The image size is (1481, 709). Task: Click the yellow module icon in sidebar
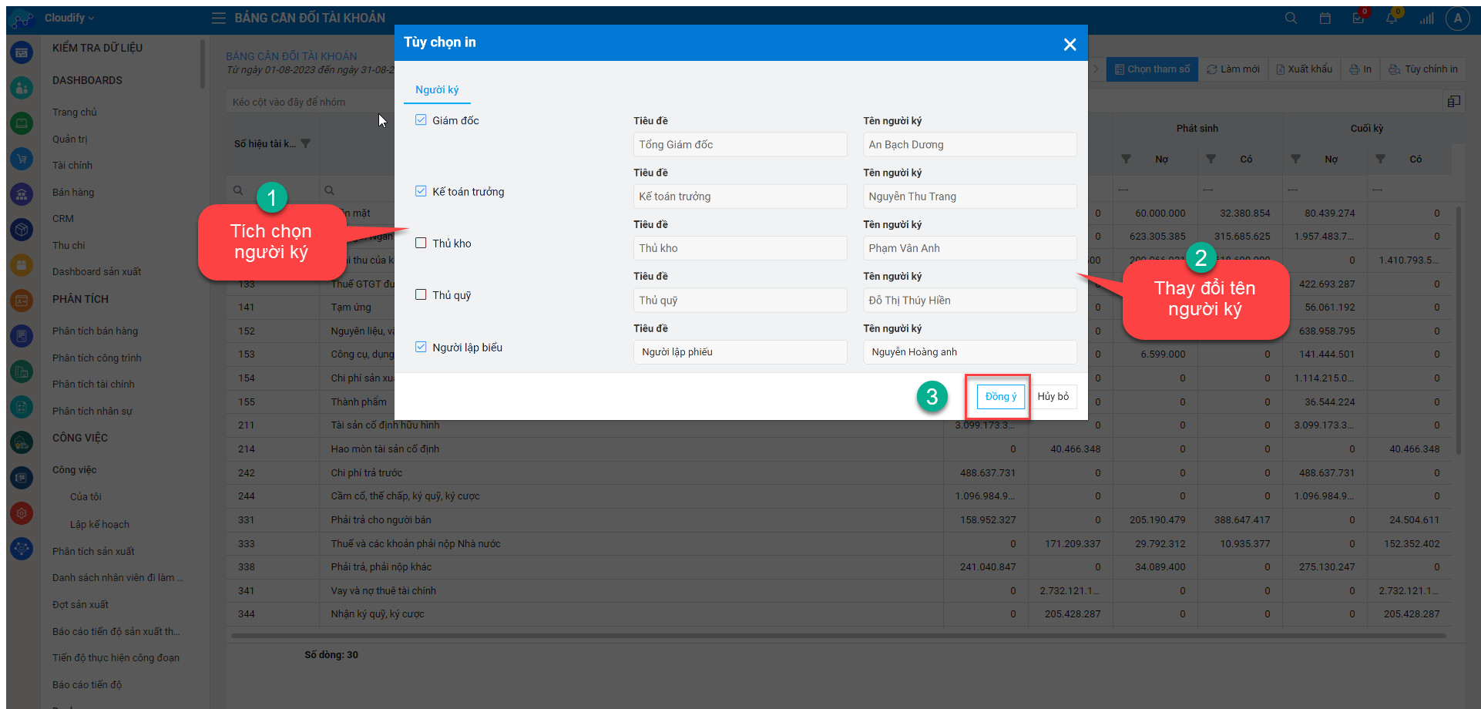pos(22,265)
